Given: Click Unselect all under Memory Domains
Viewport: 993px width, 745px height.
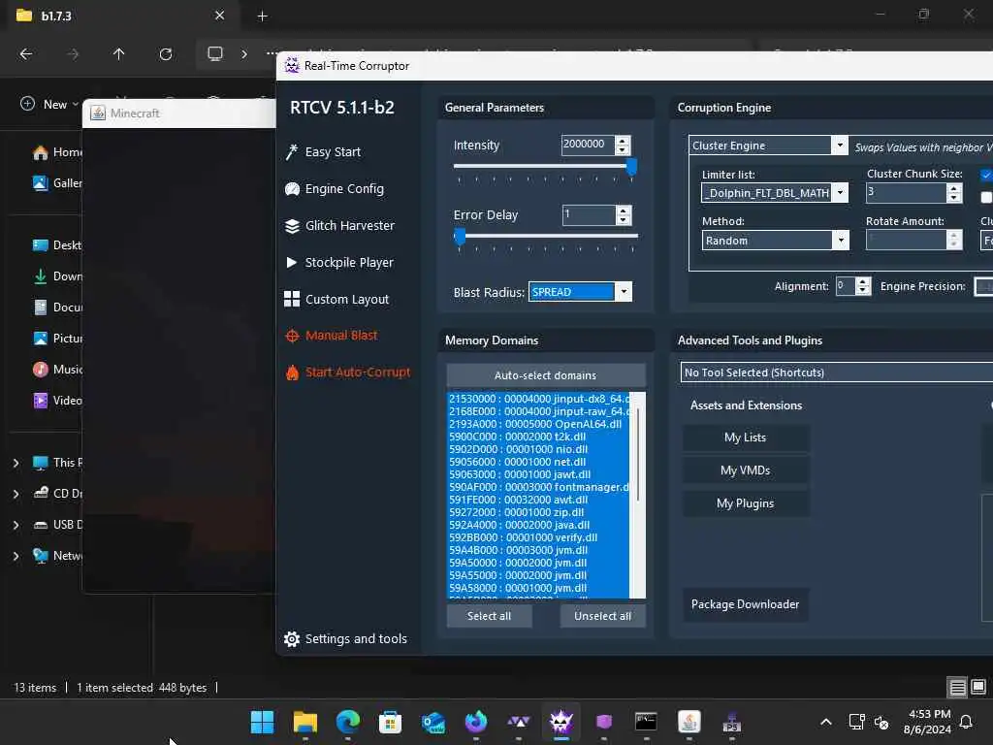Looking at the screenshot, I should tap(602, 616).
